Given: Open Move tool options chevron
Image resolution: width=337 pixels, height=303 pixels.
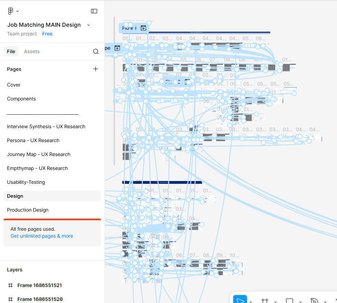Looking at the screenshot, I should 251,302.
